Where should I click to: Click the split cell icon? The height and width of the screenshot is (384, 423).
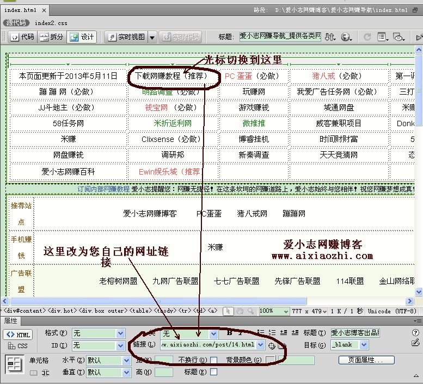coord(45,373)
